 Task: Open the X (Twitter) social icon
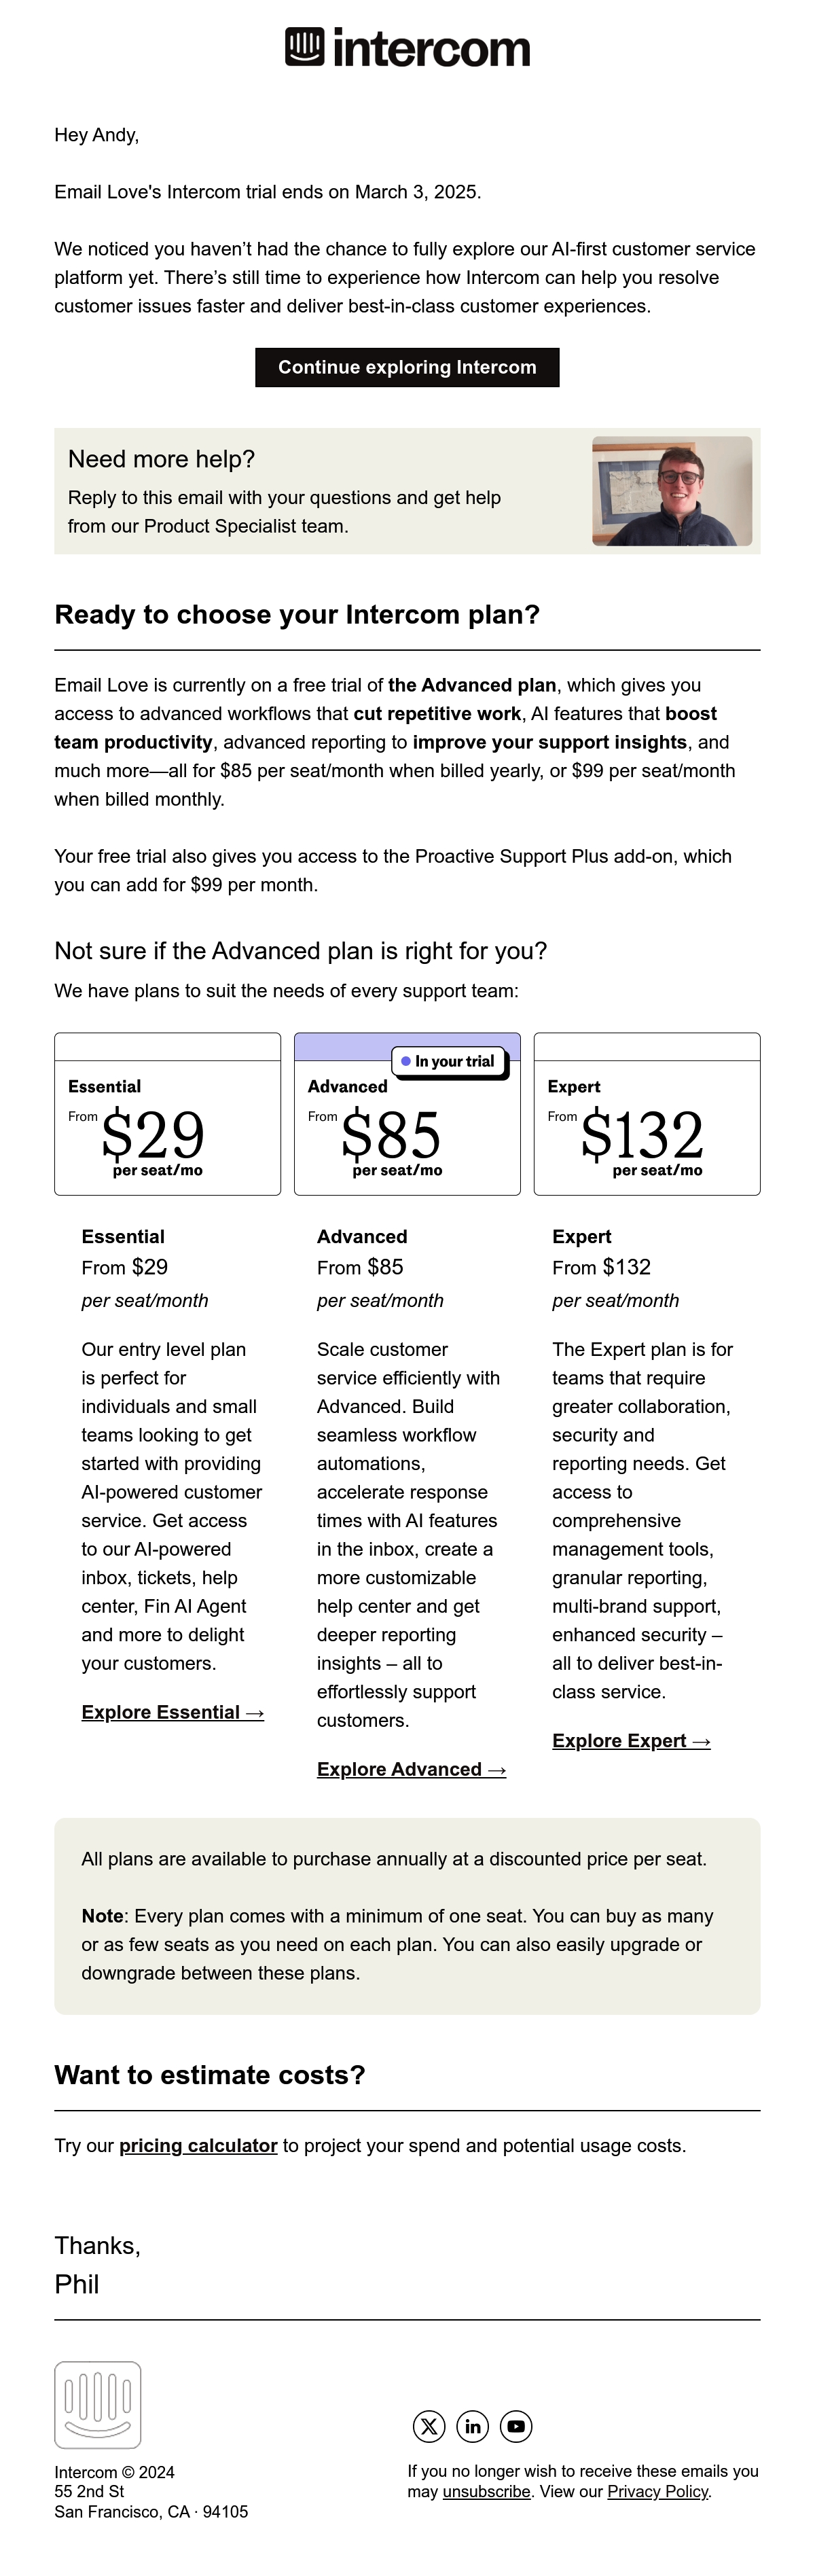coord(429,2425)
